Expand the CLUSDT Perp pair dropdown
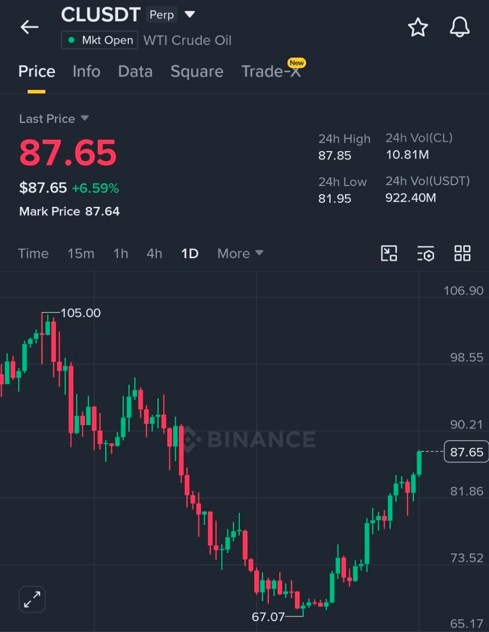Image resolution: width=489 pixels, height=632 pixels. point(189,14)
